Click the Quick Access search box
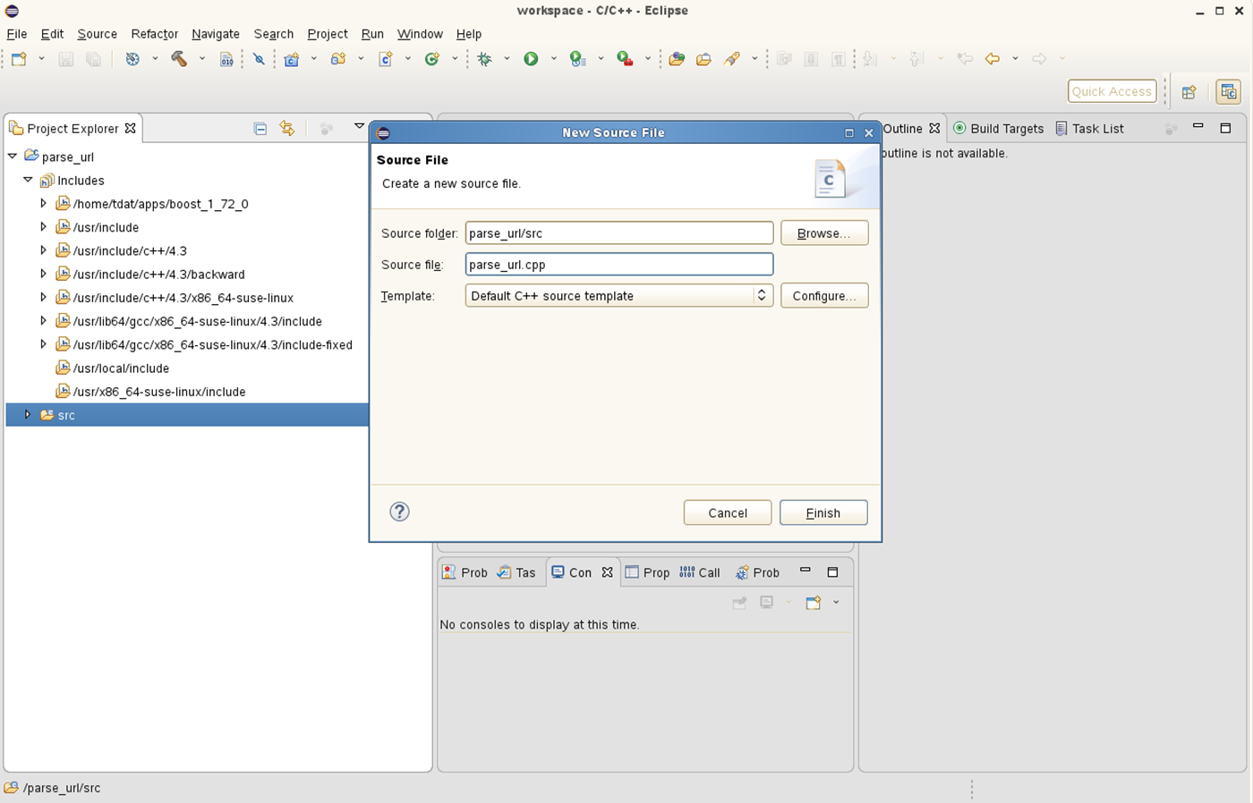This screenshot has height=803, width=1253. point(1112,91)
